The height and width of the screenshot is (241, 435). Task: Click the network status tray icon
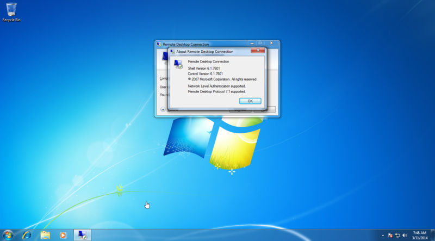pyautogui.click(x=397, y=236)
